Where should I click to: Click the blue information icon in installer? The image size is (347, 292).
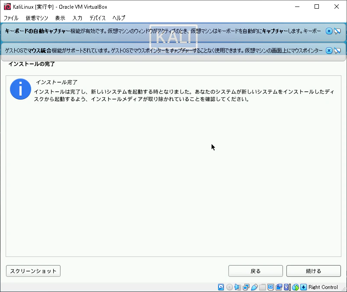(x=20, y=89)
